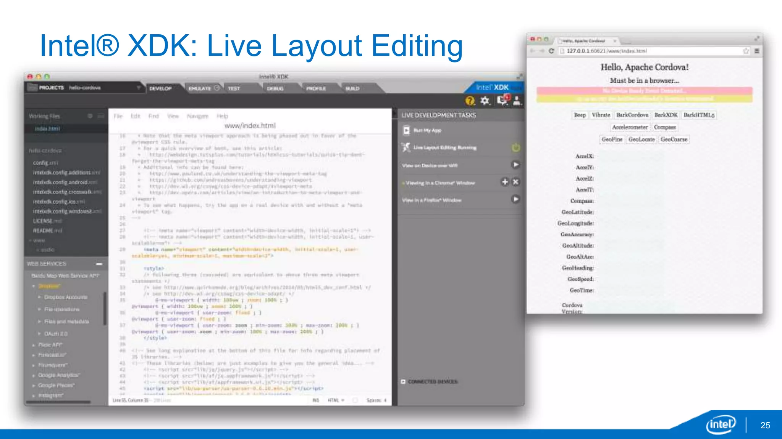Click the Live Layout Editing tools icon
Screen dimensions: 782x439
(406, 147)
